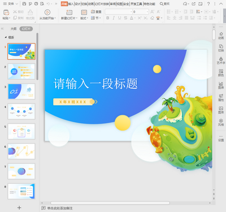Collapse the ribbon with the chevron-up
226x212 pixels.
[x=221, y=4]
